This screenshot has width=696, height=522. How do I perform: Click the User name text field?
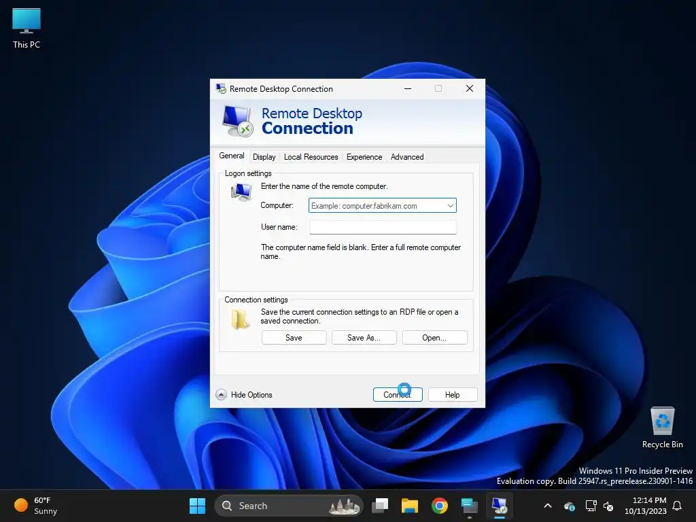[x=383, y=227]
